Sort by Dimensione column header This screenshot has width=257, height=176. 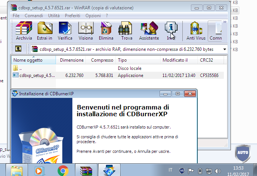tap(71, 60)
